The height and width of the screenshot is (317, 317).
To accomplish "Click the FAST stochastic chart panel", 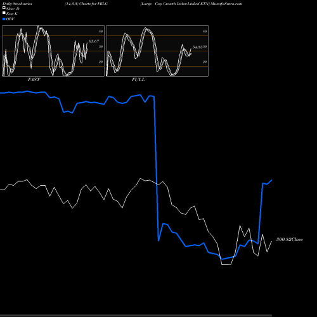I will click(x=53, y=51).
